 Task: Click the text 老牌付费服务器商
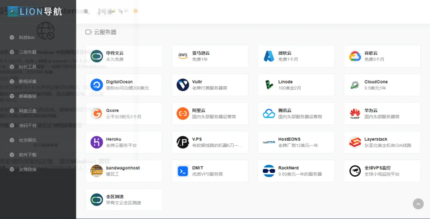point(210,88)
